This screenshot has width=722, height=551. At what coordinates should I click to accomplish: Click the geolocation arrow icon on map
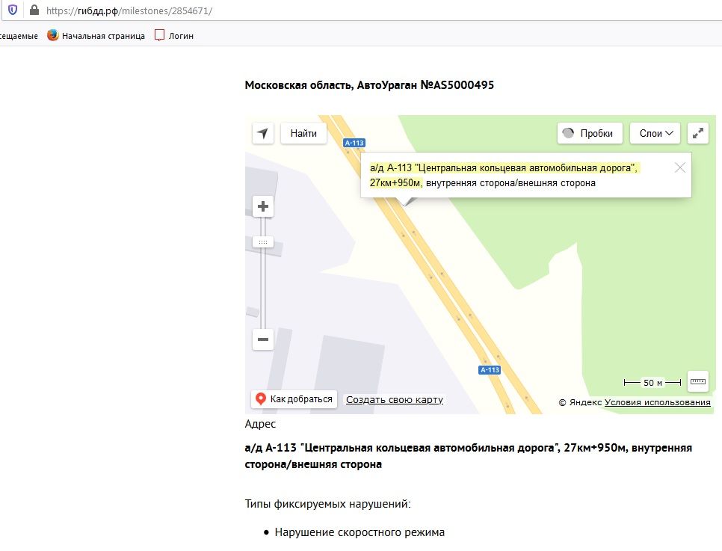point(262,133)
